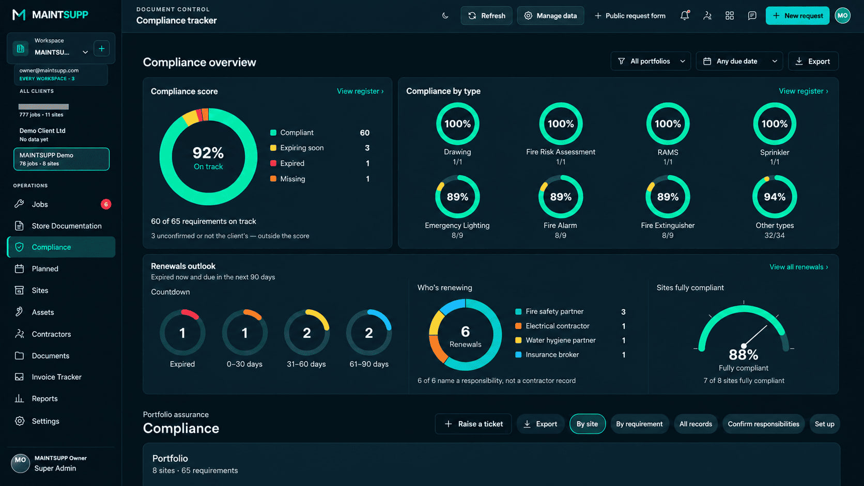Expand the Workspace selector dropdown
864x486 pixels.
85,52
